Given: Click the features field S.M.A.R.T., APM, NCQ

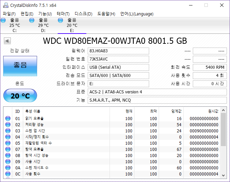Looking at the screenshot, I should click(x=157, y=101).
